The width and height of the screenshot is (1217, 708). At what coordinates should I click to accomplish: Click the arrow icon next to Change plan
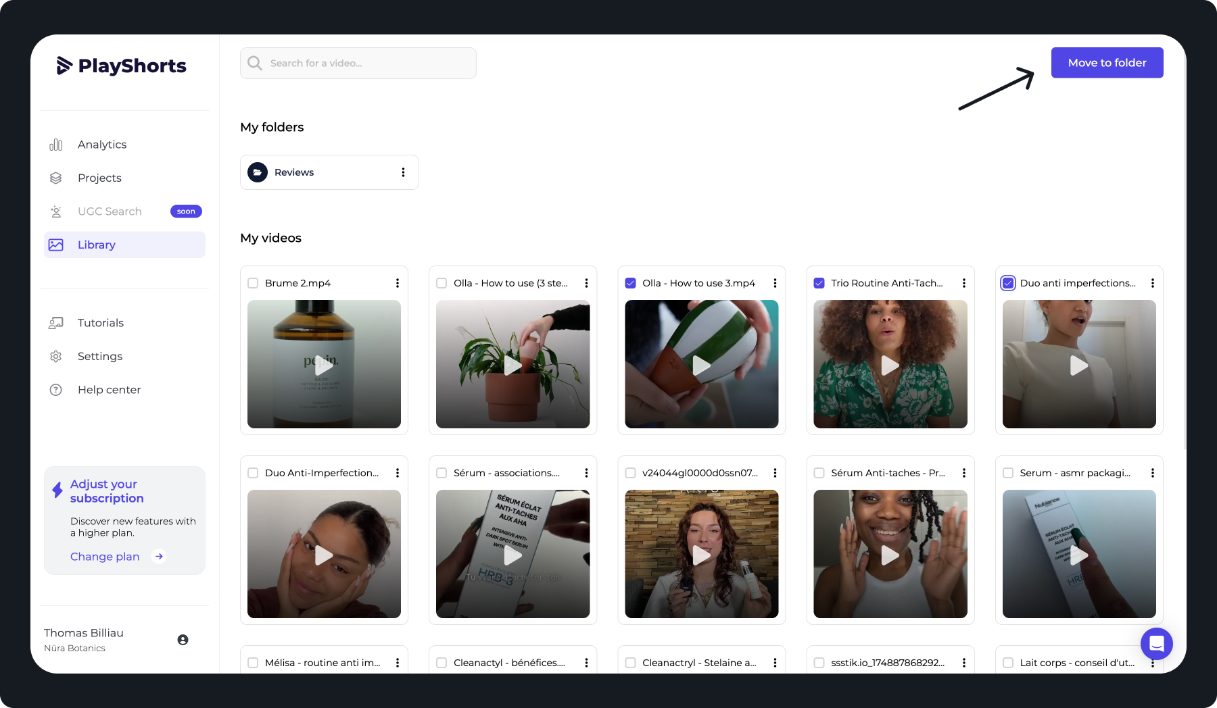pos(159,557)
